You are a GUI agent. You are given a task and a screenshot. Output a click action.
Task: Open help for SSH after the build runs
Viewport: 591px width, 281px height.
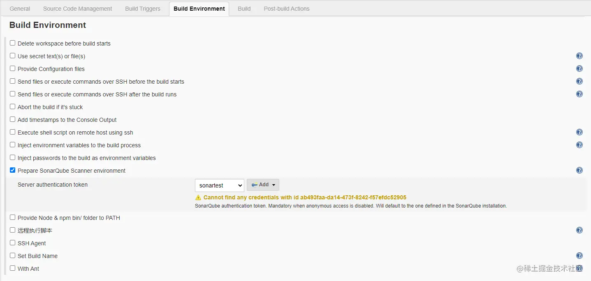click(579, 94)
